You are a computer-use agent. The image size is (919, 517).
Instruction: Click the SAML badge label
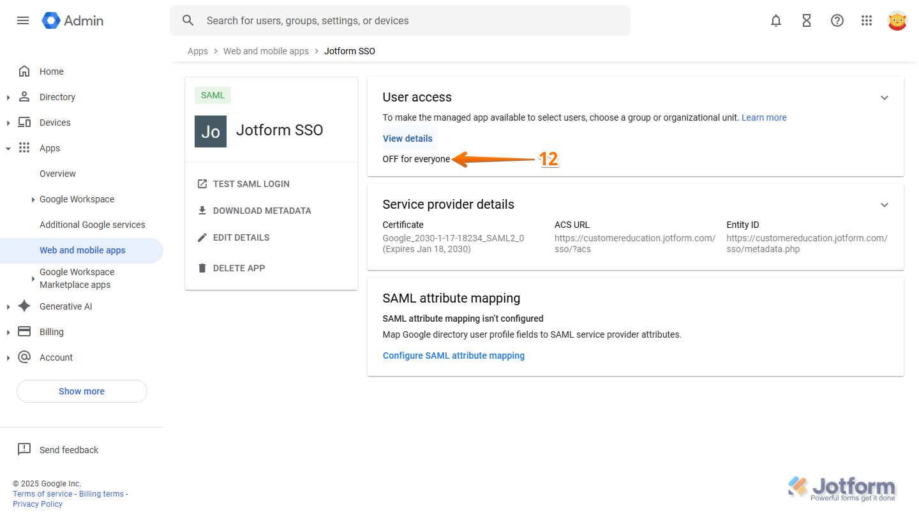(x=213, y=95)
